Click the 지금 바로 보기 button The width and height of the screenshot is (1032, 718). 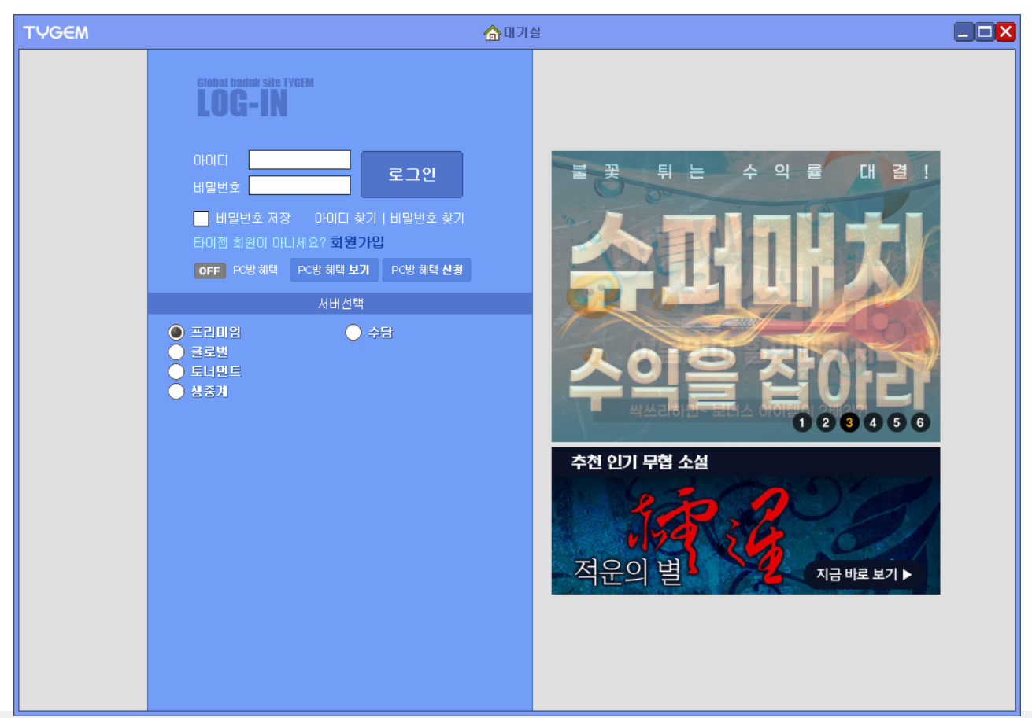[x=864, y=574]
